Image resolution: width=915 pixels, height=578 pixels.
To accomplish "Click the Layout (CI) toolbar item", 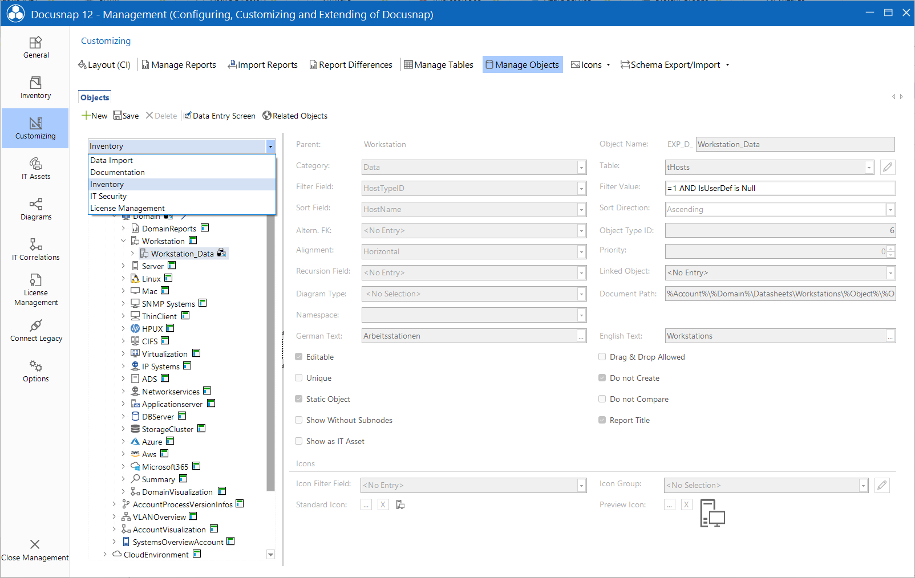I will (x=104, y=65).
